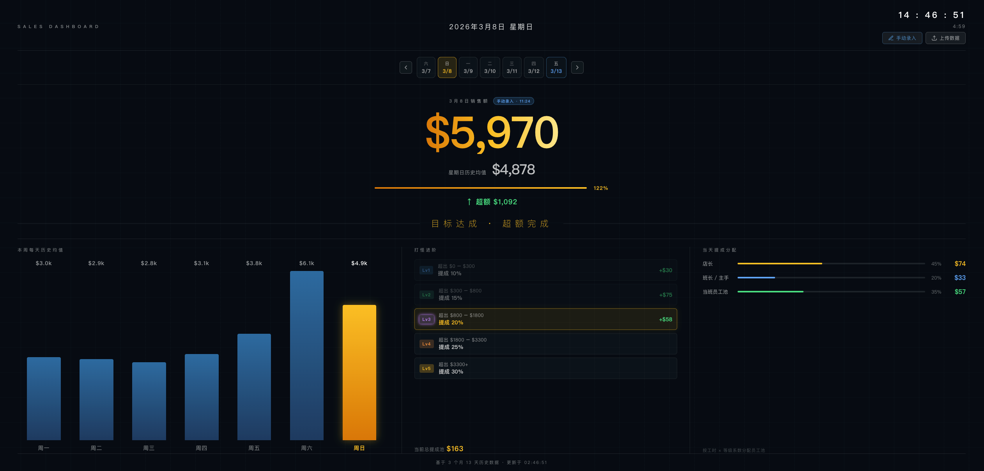
Task: Click the Lv3 tier badge
Action: tap(426, 319)
